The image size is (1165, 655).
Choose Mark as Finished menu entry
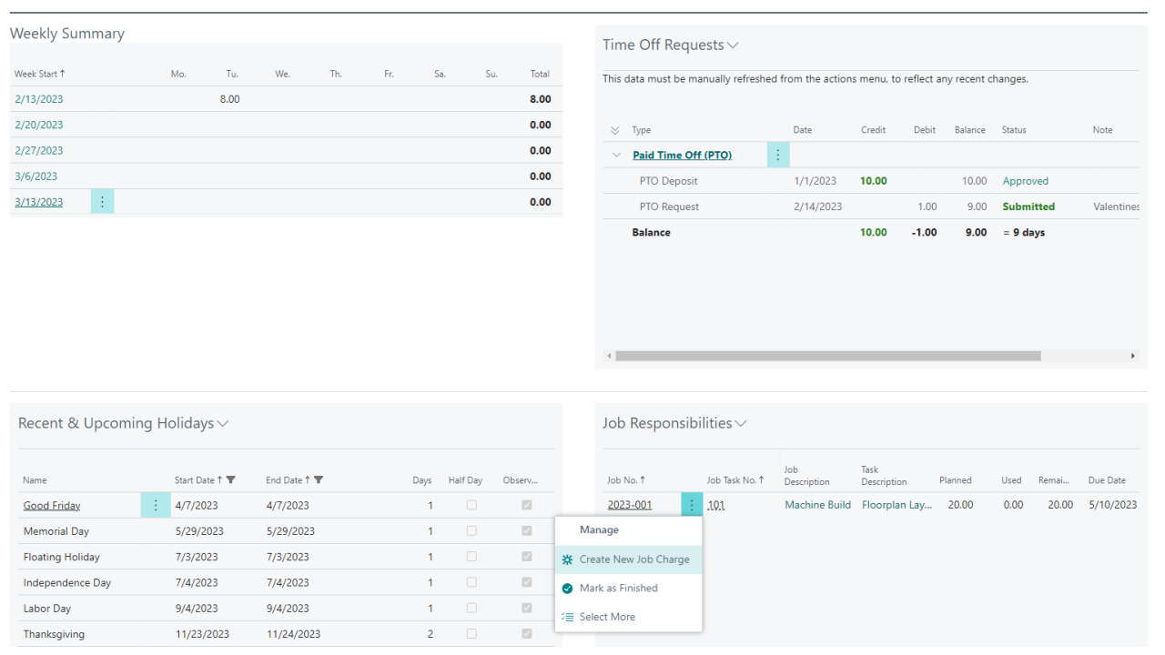[x=628, y=589]
